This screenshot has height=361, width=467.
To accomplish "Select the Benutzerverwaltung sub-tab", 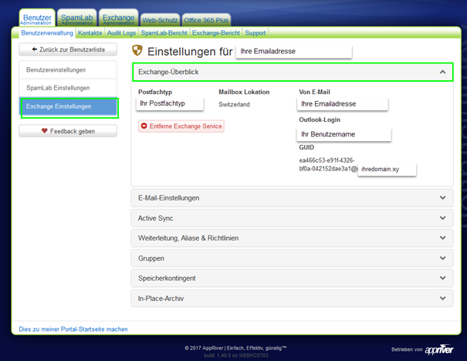I will coord(47,32).
